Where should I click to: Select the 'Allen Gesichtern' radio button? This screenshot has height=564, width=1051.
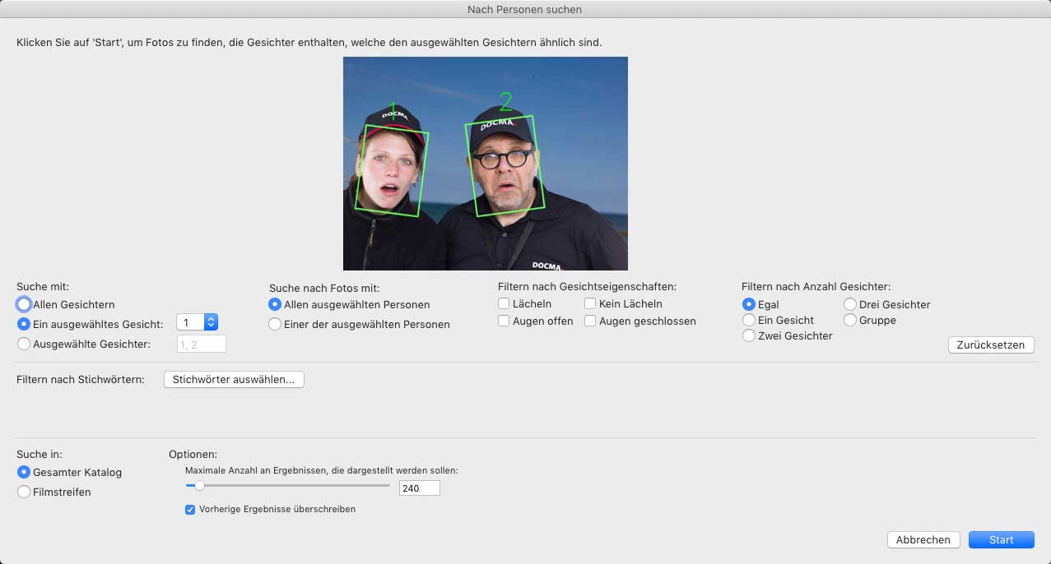24,304
